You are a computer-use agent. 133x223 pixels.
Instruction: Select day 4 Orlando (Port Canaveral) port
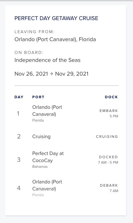47,185
